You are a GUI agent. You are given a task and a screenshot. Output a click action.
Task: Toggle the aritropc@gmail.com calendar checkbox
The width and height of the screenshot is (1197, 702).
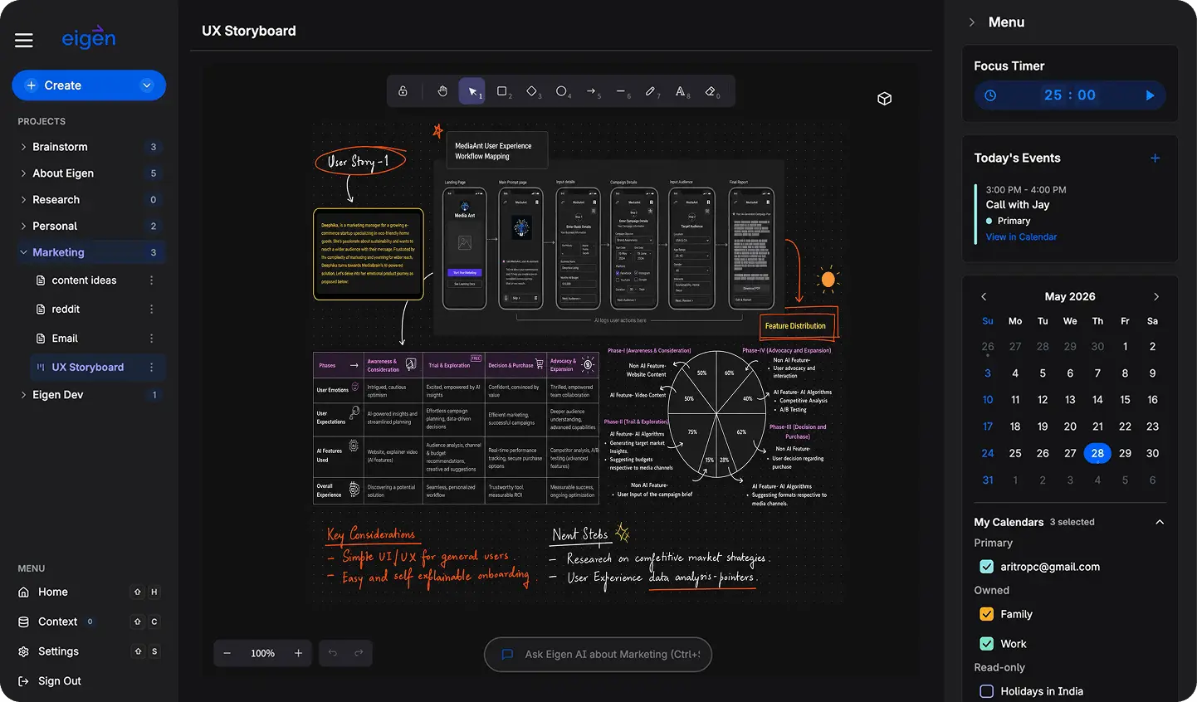coord(987,567)
